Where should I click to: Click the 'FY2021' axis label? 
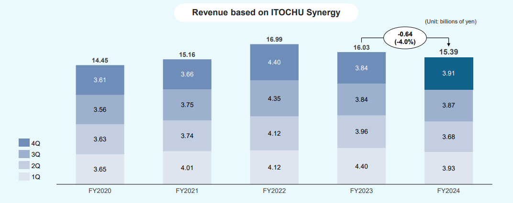187,192
